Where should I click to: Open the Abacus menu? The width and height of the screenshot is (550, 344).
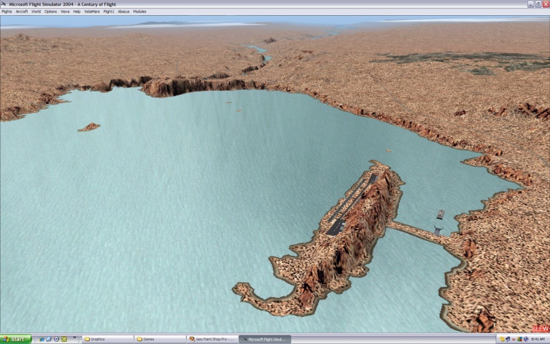tap(124, 12)
